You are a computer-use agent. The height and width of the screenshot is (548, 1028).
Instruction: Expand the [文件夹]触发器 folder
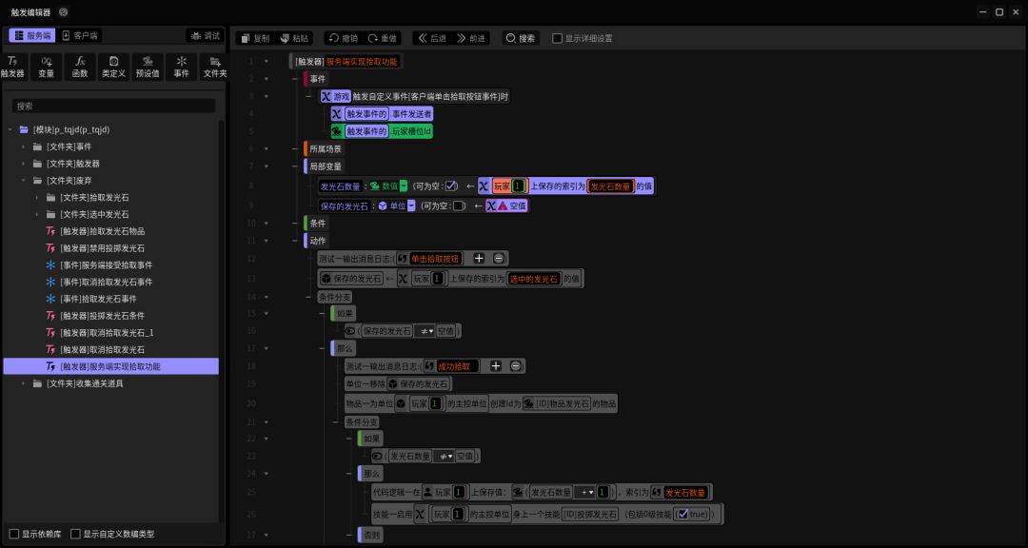pyautogui.click(x=23, y=164)
